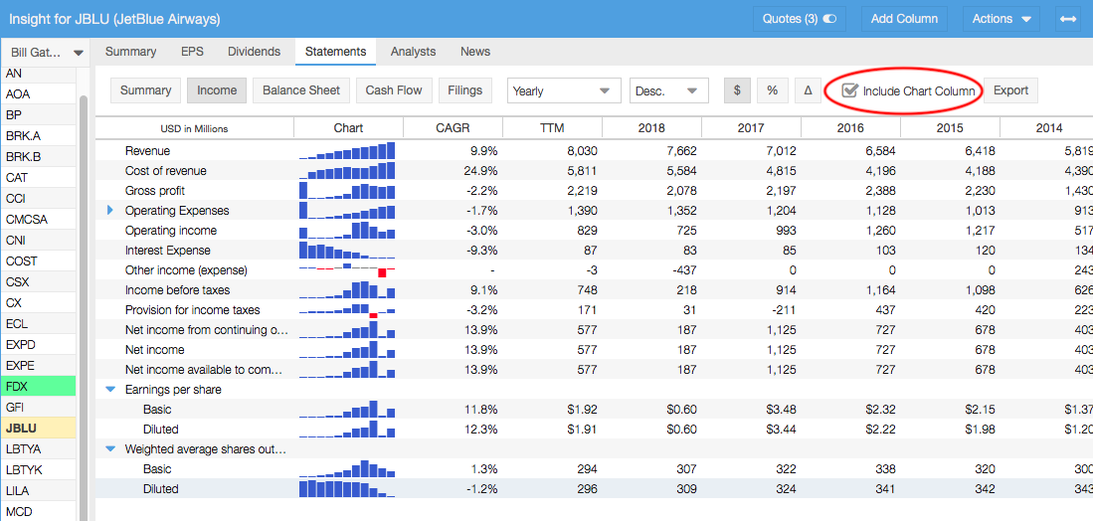
Task: Select MCD in the ticker list
Action: tap(38, 512)
